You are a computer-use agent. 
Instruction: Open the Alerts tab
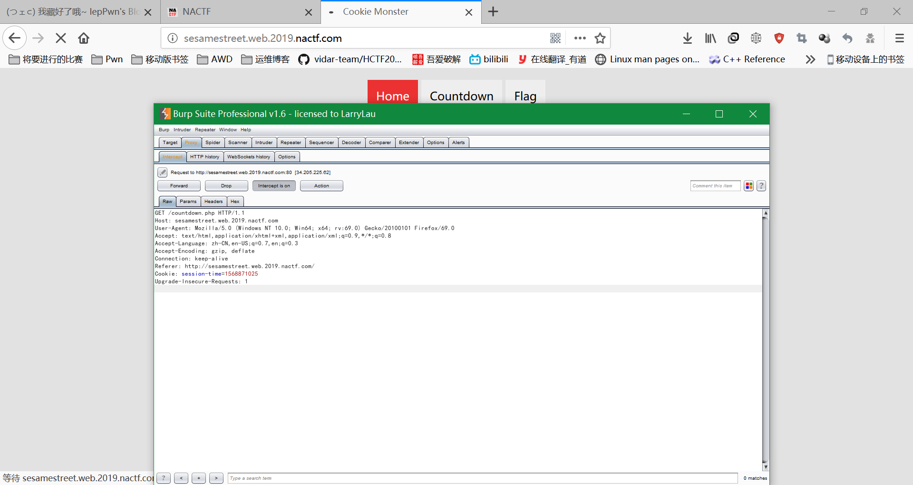click(458, 143)
